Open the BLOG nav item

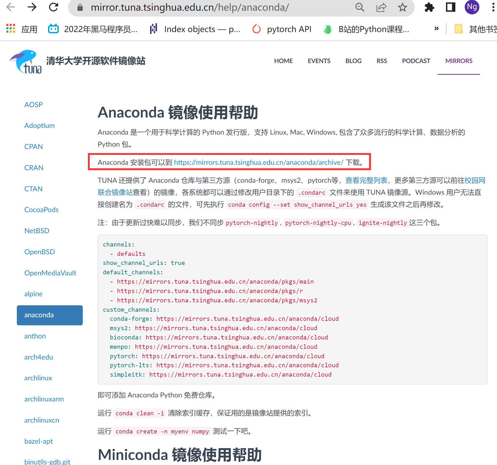pyautogui.click(x=353, y=61)
